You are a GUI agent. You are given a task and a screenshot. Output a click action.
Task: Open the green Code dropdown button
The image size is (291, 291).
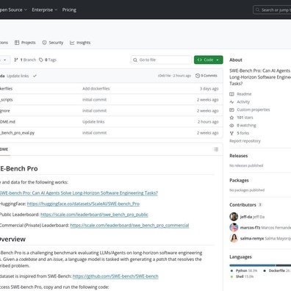click(209, 60)
